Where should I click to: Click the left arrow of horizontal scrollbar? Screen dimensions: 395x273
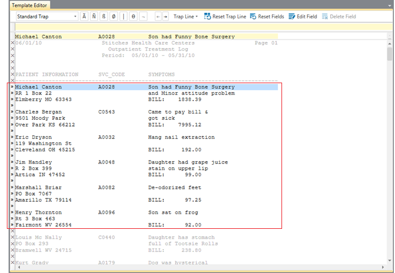(x=19, y=267)
